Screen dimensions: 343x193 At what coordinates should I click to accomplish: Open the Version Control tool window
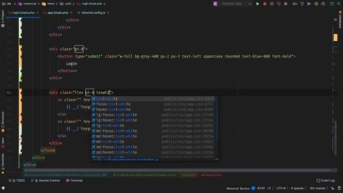point(45,181)
